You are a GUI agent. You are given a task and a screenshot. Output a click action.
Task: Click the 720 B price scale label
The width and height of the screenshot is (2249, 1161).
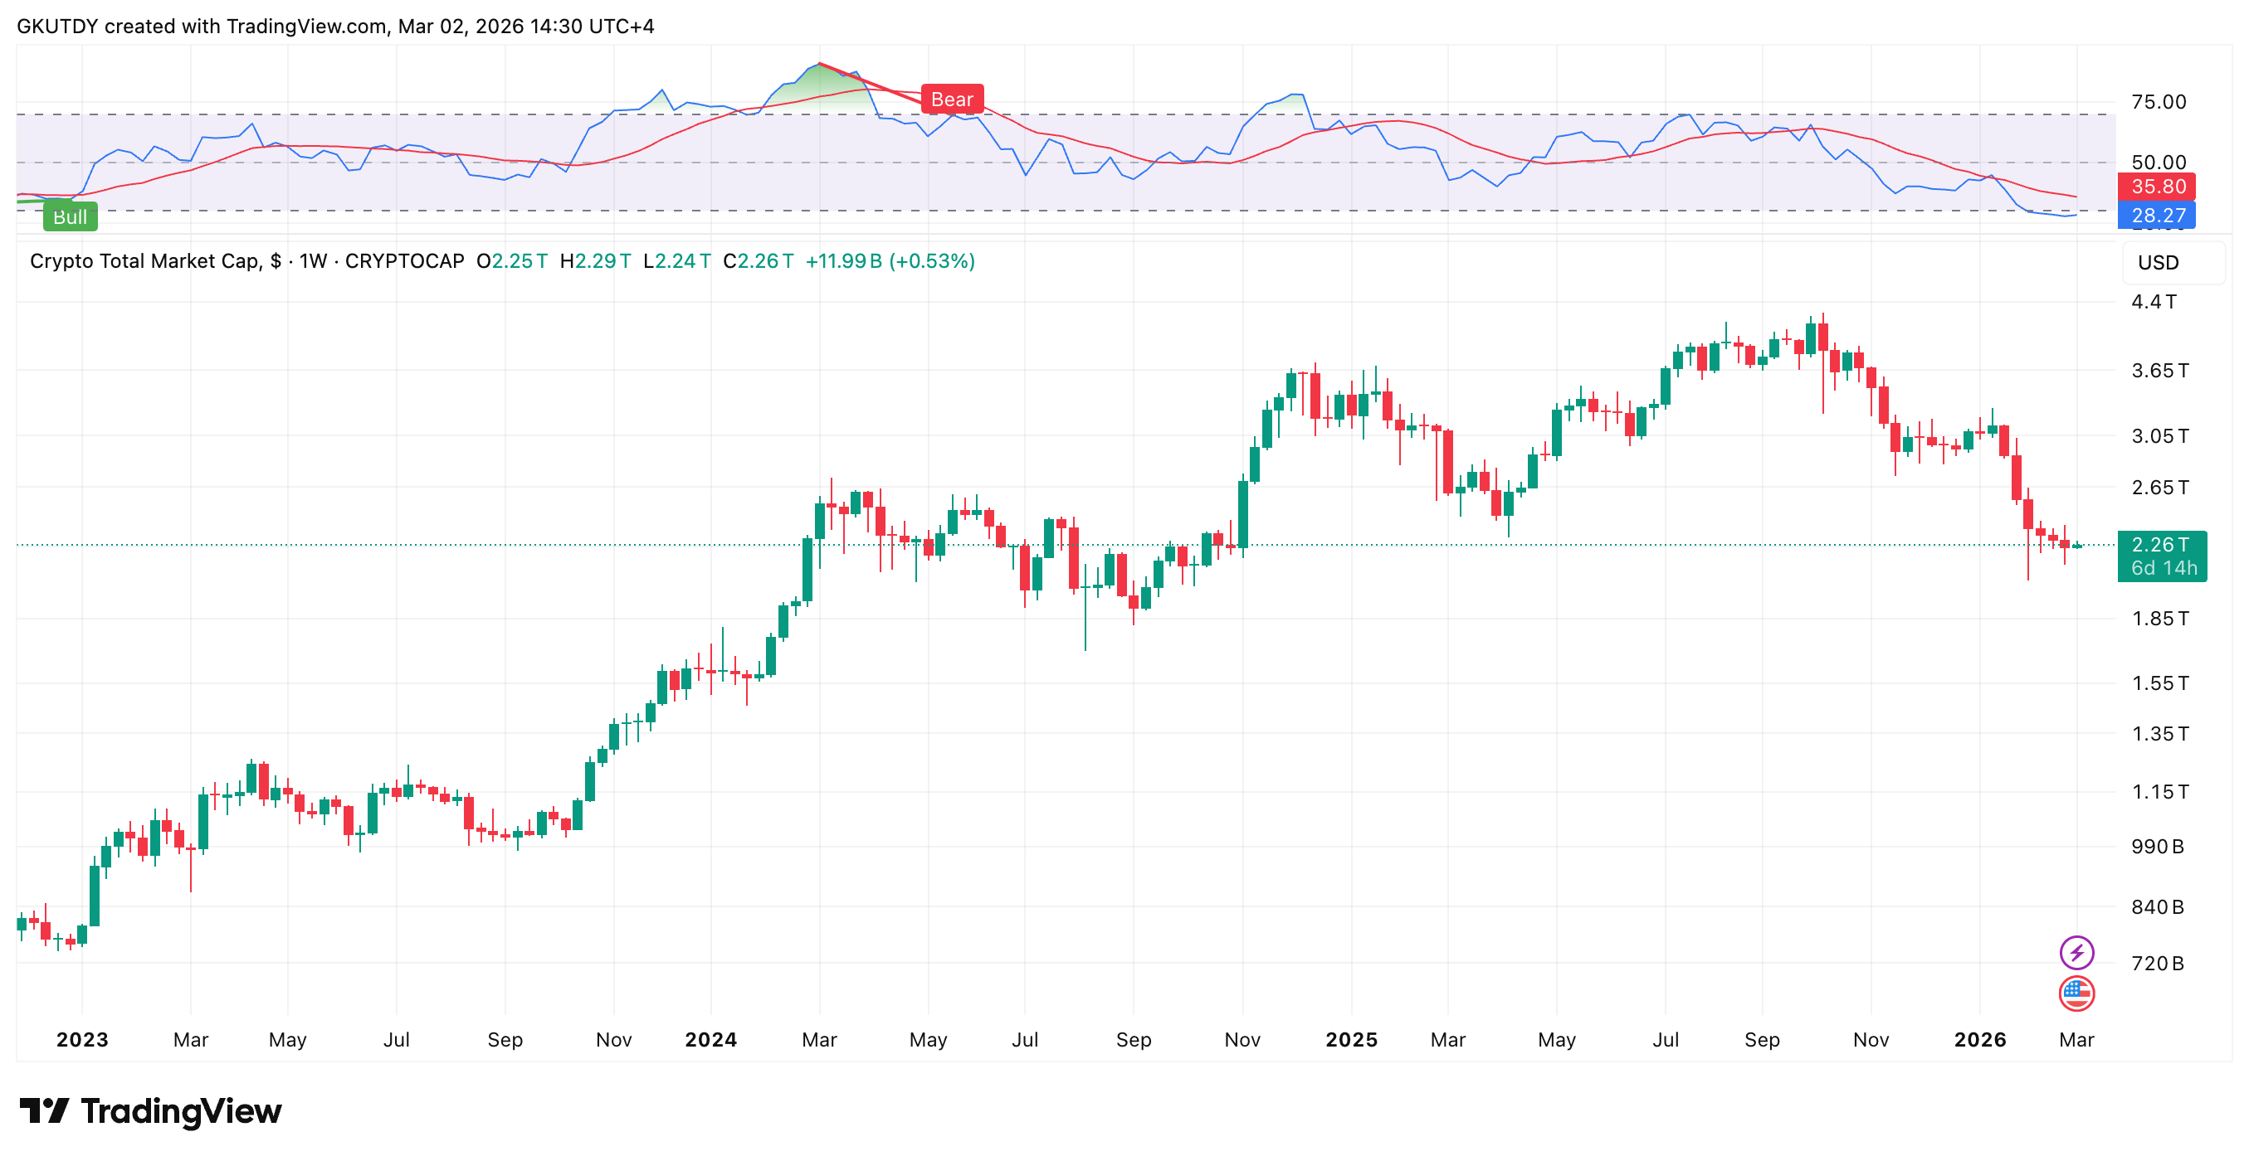click(2158, 963)
